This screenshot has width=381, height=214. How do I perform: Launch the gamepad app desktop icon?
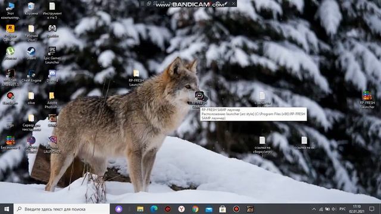52,32
